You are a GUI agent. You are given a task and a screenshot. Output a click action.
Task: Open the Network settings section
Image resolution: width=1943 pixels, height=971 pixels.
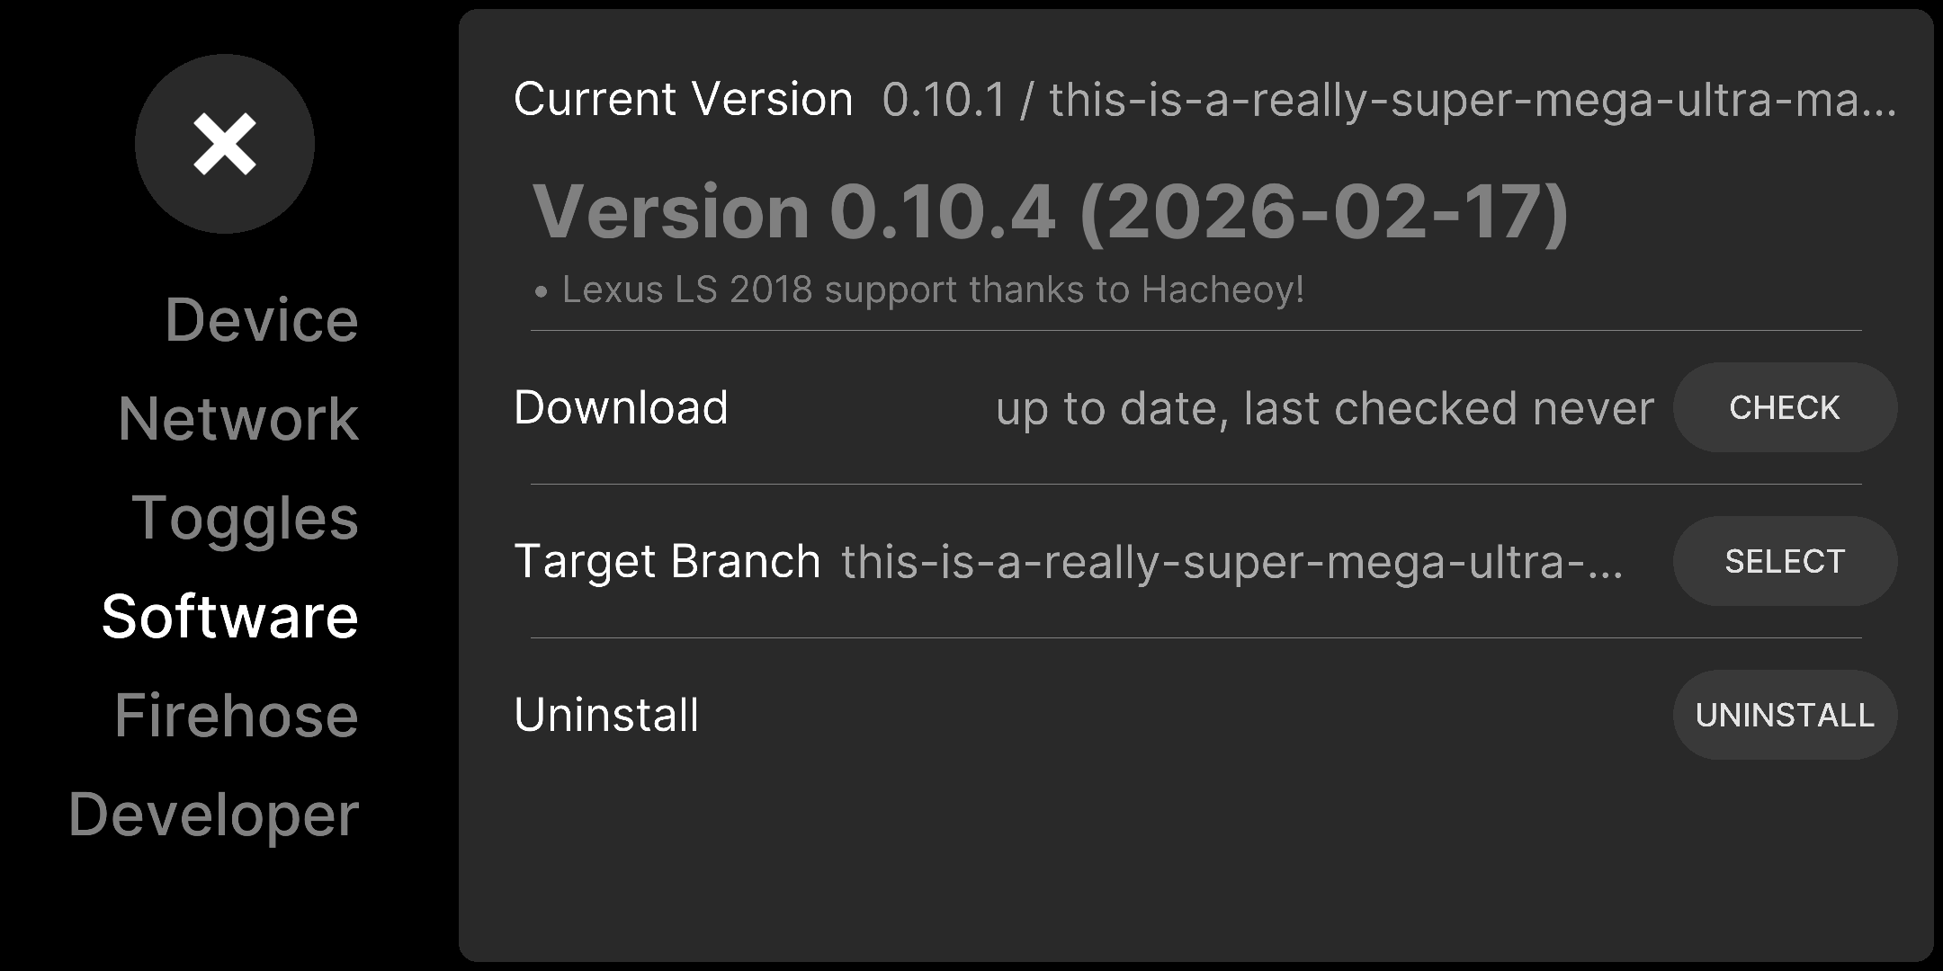coord(238,419)
